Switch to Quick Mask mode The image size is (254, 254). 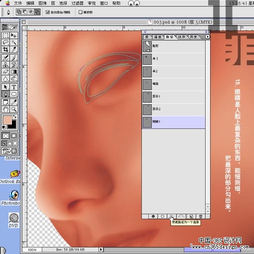(x=14, y=136)
